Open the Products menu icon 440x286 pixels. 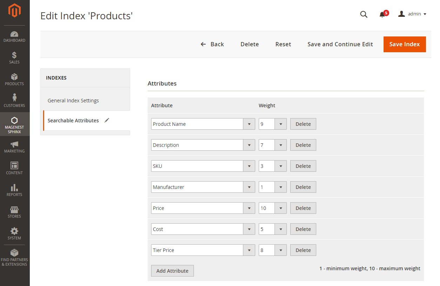14,79
